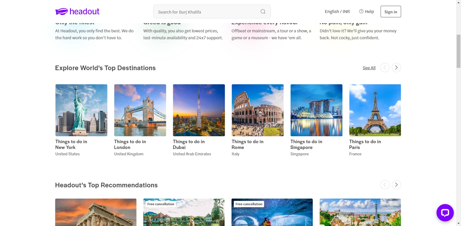Click the search magnifier icon
The width and height of the screenshot is (461, 226).
pos(263,12)
